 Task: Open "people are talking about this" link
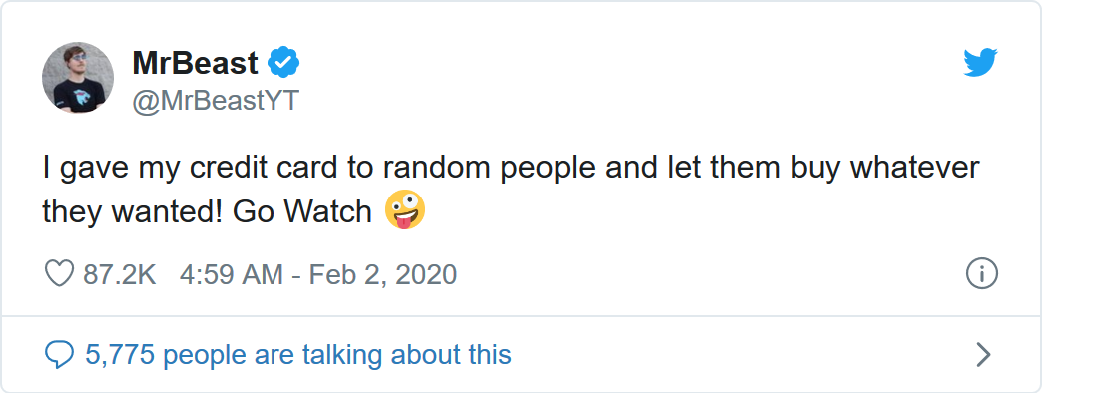[x=336, y=354]
